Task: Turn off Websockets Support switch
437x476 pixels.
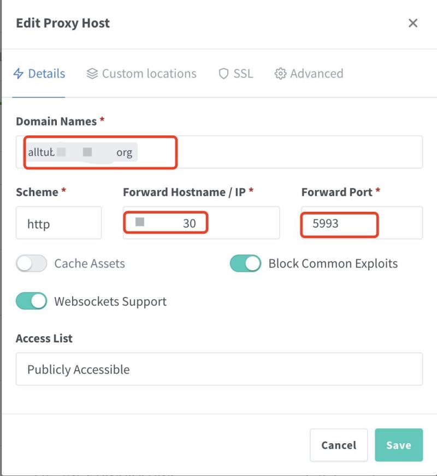Action: tap(32, 301)
